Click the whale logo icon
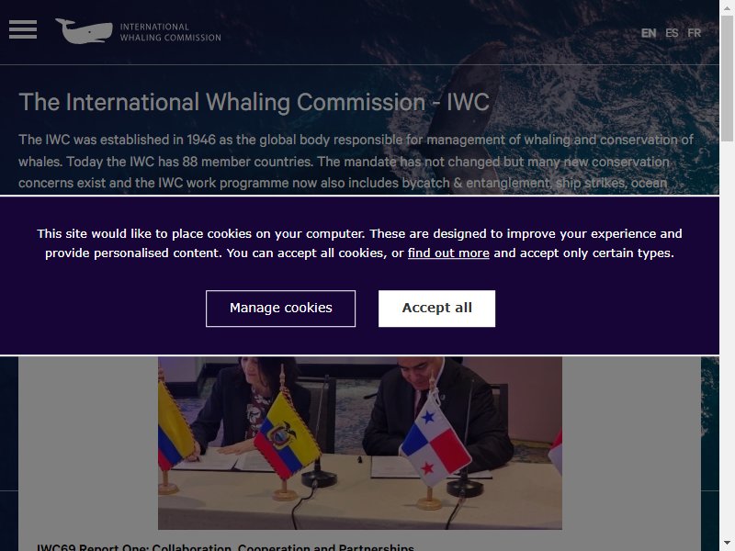 [x=84, y=31]
